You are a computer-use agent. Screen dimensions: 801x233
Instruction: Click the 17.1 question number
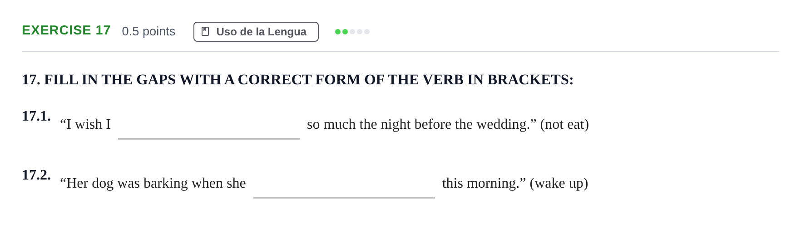coord(36,116)
